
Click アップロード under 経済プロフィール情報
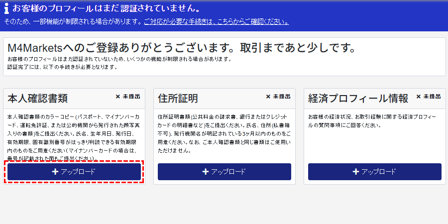pos(374,172)
